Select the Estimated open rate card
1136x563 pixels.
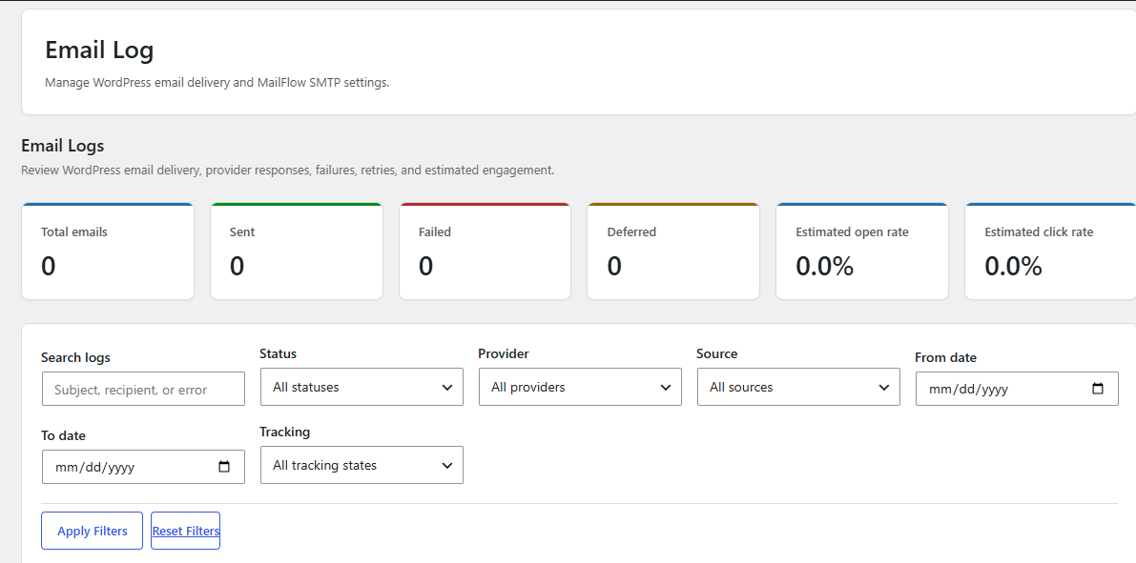(862, 251)
